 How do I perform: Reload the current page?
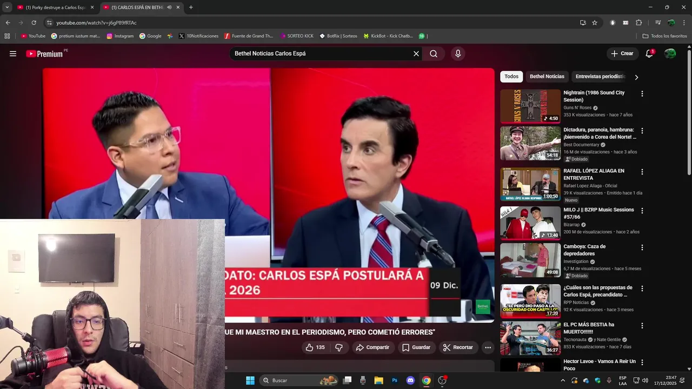[34, 23]
